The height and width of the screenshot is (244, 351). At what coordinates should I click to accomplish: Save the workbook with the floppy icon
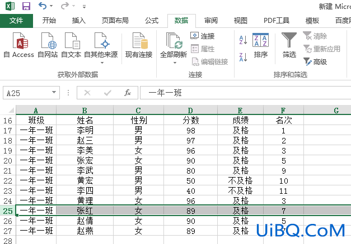click(x=26, y=6)
